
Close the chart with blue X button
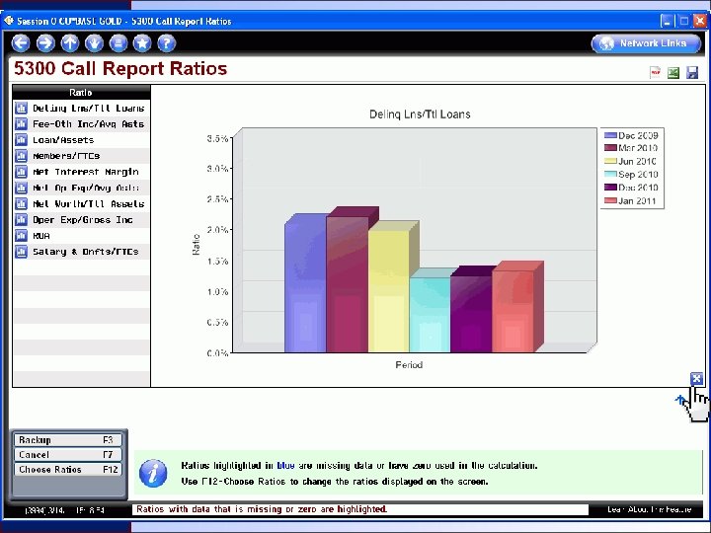[x=696, y=378]
